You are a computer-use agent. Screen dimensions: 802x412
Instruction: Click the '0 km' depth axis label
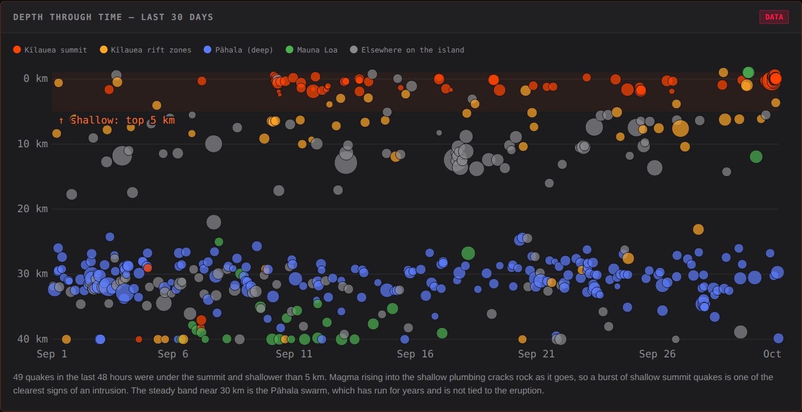[x=35, y=78]
